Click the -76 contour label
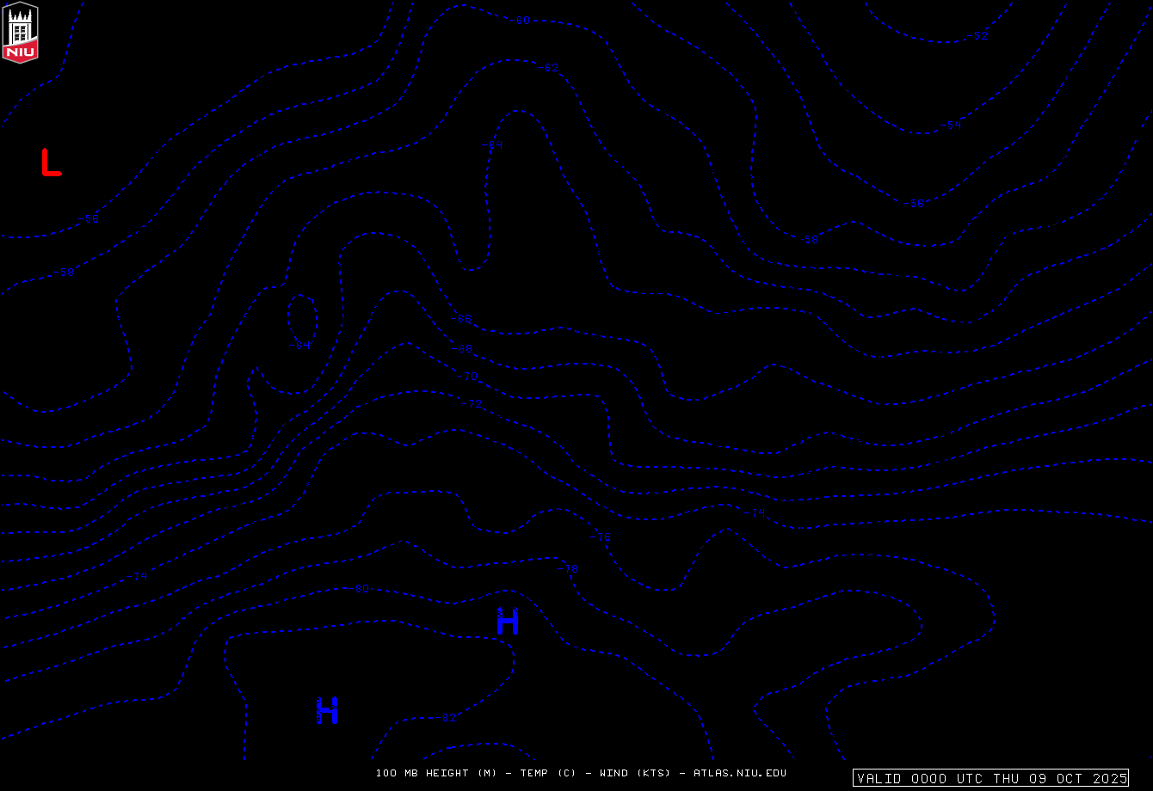This screenshot has height=791, width=1153. click(x=600, y=537)
